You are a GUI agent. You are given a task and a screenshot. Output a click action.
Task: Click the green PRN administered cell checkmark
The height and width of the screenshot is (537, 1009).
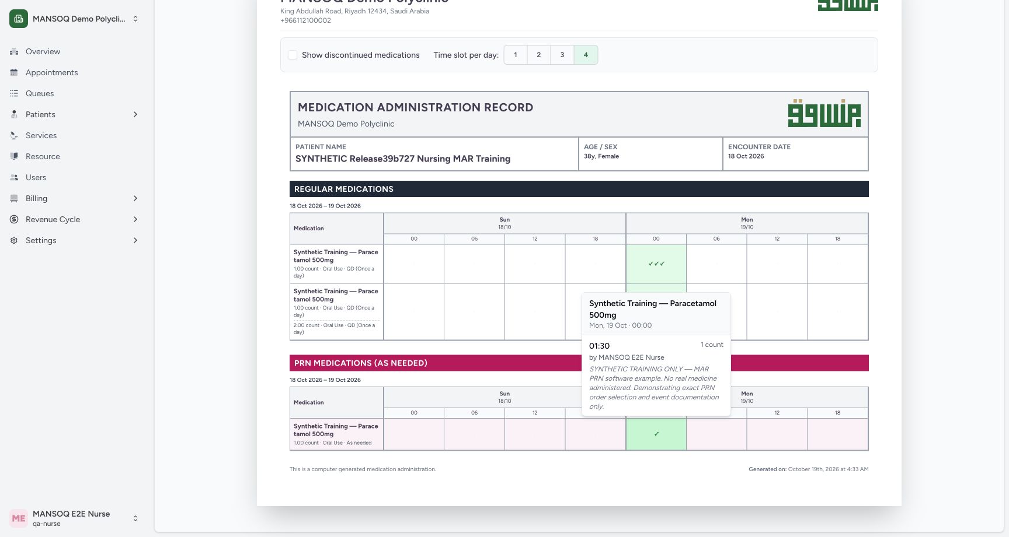pos(656,434)
